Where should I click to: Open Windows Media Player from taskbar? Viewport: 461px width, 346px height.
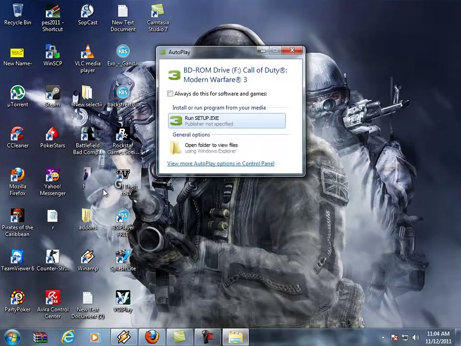95,337
